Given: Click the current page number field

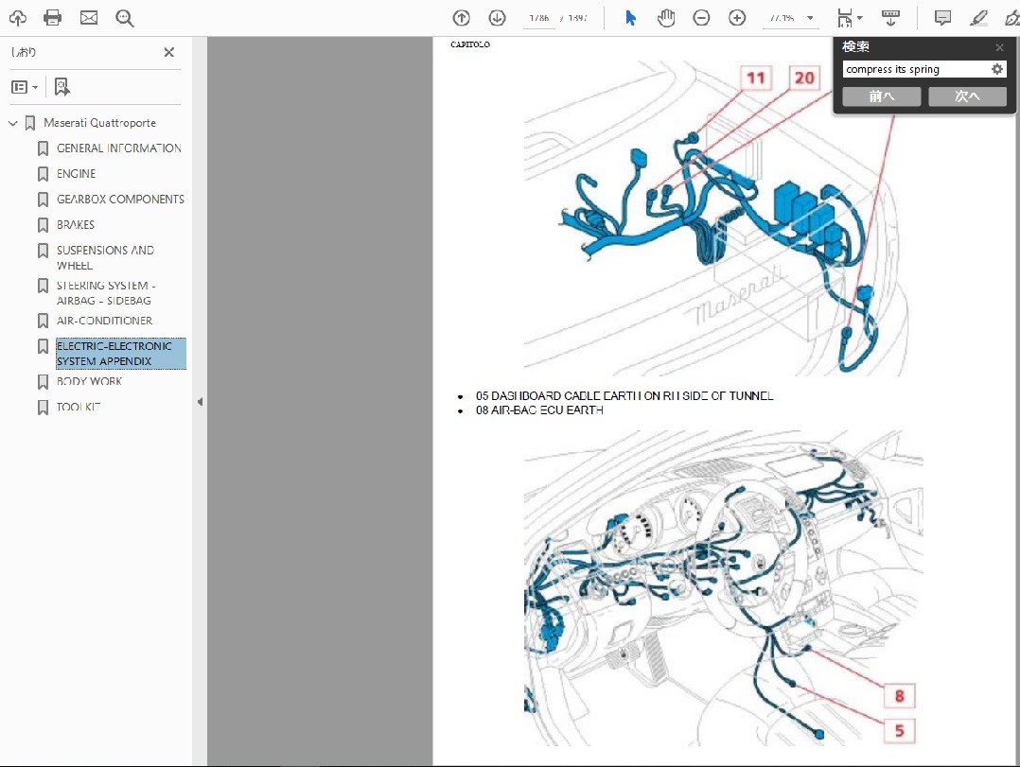Looking at the screenshot, I should [539, 18].
